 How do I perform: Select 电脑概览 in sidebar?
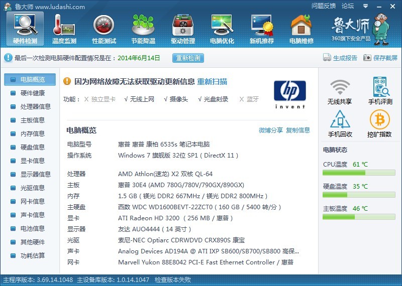tap(30, 79)
